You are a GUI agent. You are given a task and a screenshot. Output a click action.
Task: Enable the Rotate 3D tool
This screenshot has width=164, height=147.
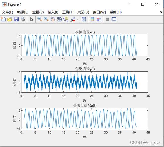(x=59, y=19)
